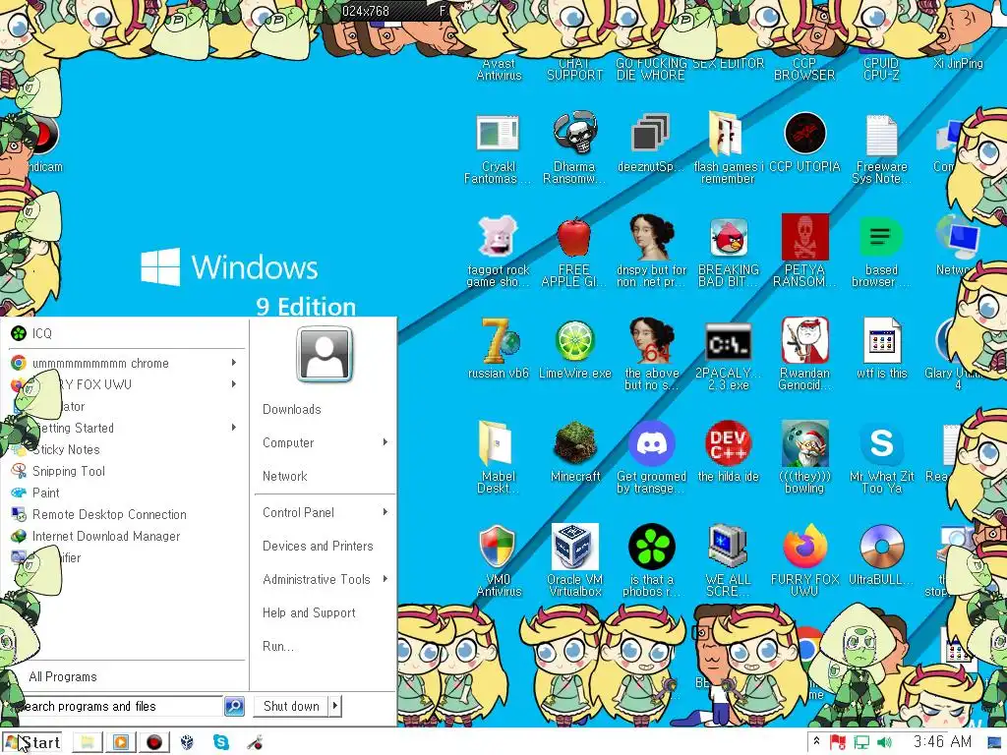The height and width of the screenshot is (755, 1007).
Task: Open Internet Download Manager from Start menu
Action: pos(125,536)
